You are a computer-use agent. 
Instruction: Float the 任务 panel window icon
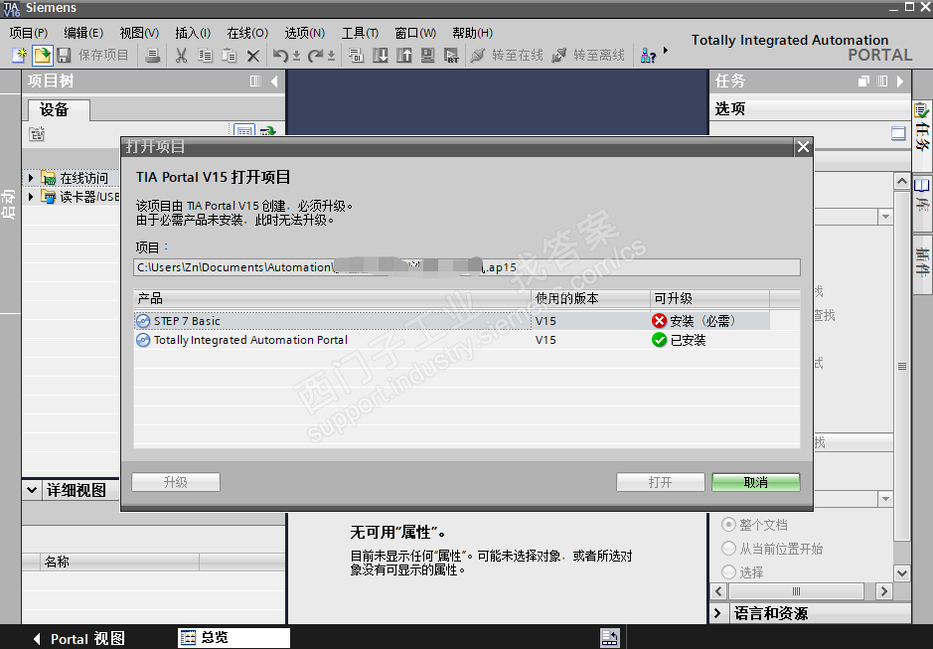point(863,81)
